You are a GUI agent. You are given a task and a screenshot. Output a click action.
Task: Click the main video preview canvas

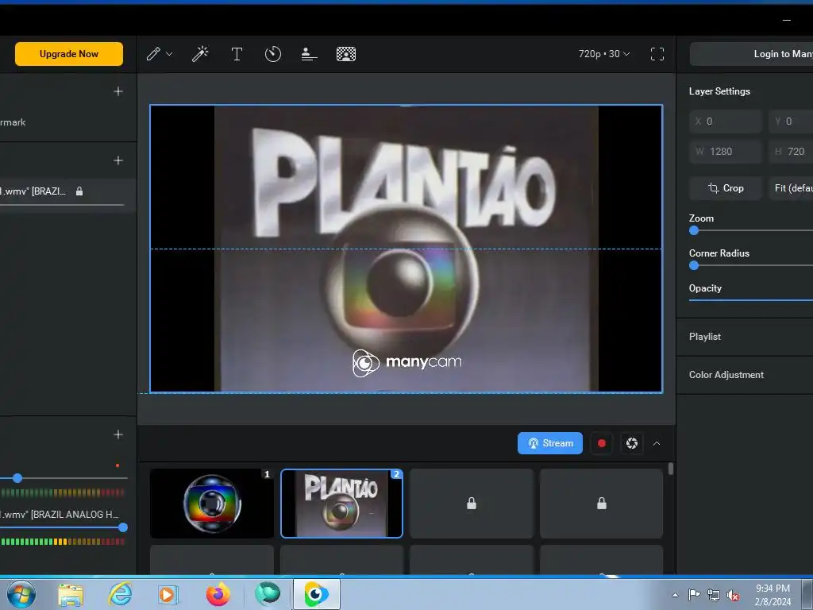[x=406, y=249]
